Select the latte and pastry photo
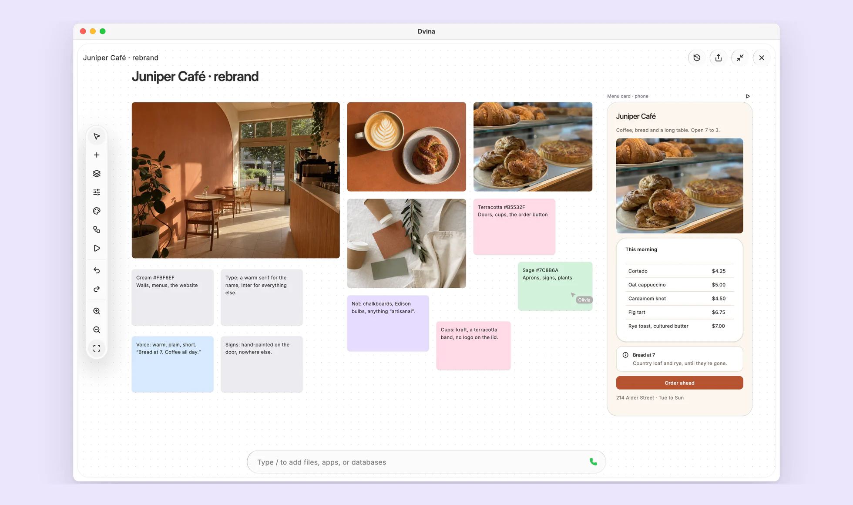 (x=406, y=147)
